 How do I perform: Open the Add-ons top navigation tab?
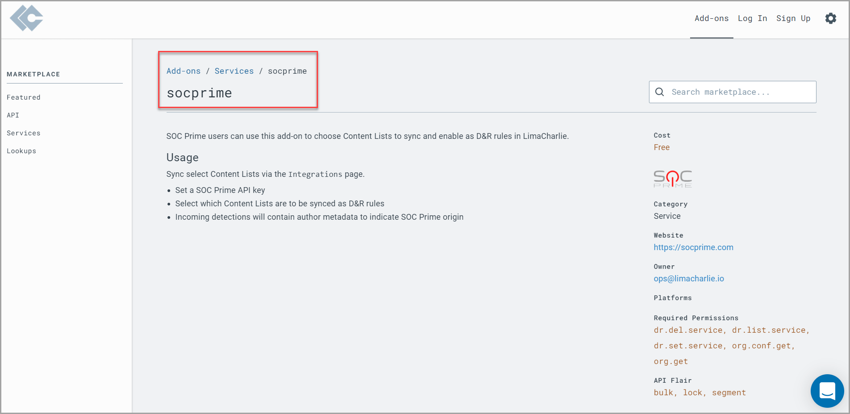point(712,18)
